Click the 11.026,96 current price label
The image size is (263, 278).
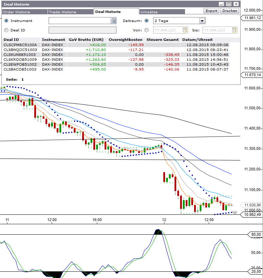coord(251,205)
